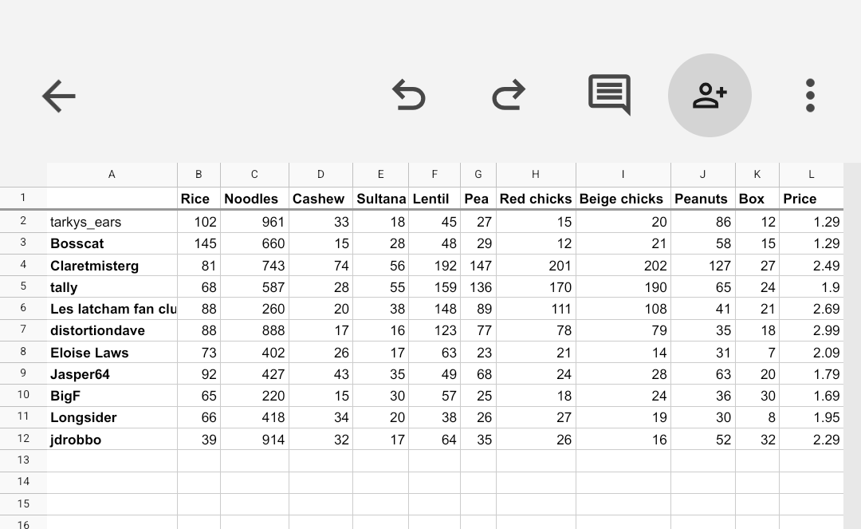
Task: Undo the last action
Action: [409, 95]
